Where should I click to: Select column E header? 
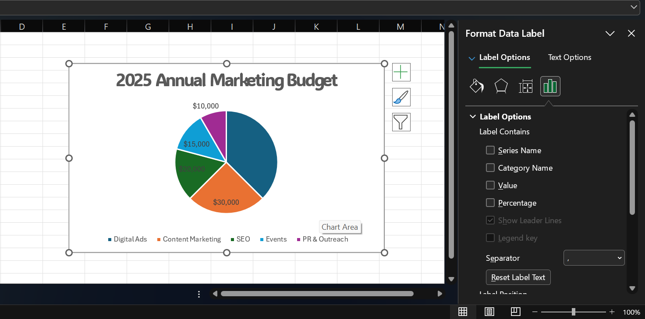64,27
